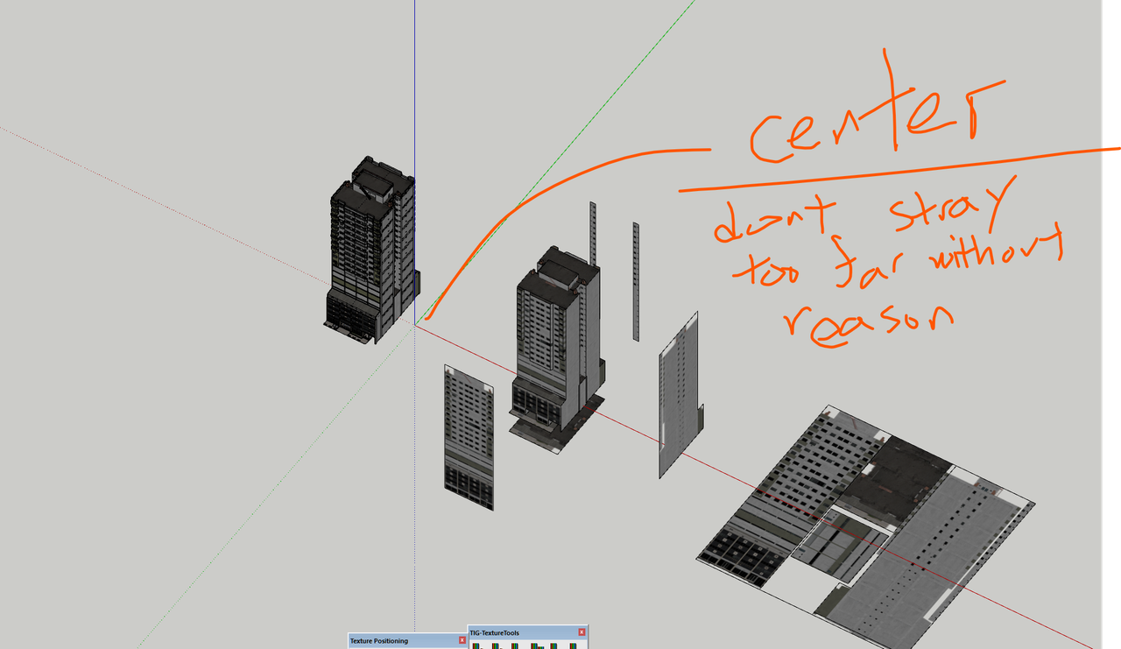Click the Texture Positioning title bar
This screenshot has height=649, width=1121.
(407, 641)
